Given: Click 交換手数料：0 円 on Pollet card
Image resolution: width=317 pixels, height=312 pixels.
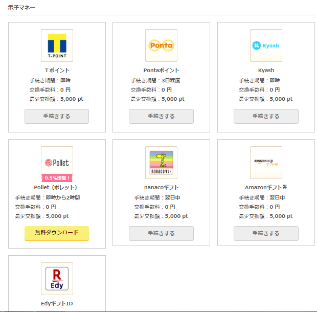Looking at the screenshot, I should 36,207.
